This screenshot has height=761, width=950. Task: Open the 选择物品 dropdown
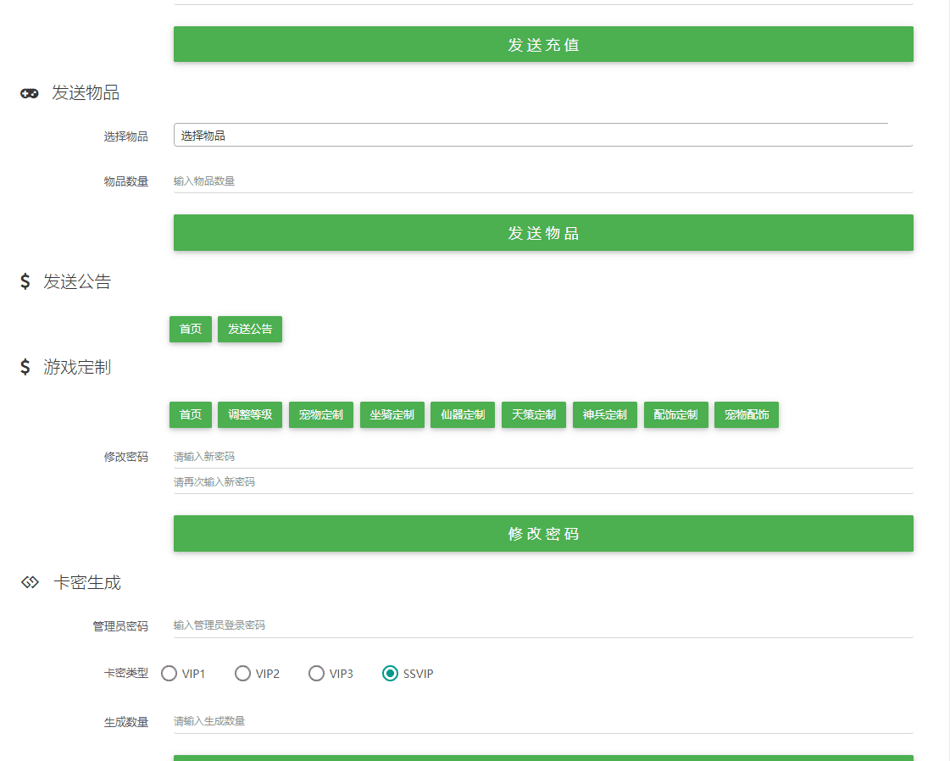coord(542,136)
